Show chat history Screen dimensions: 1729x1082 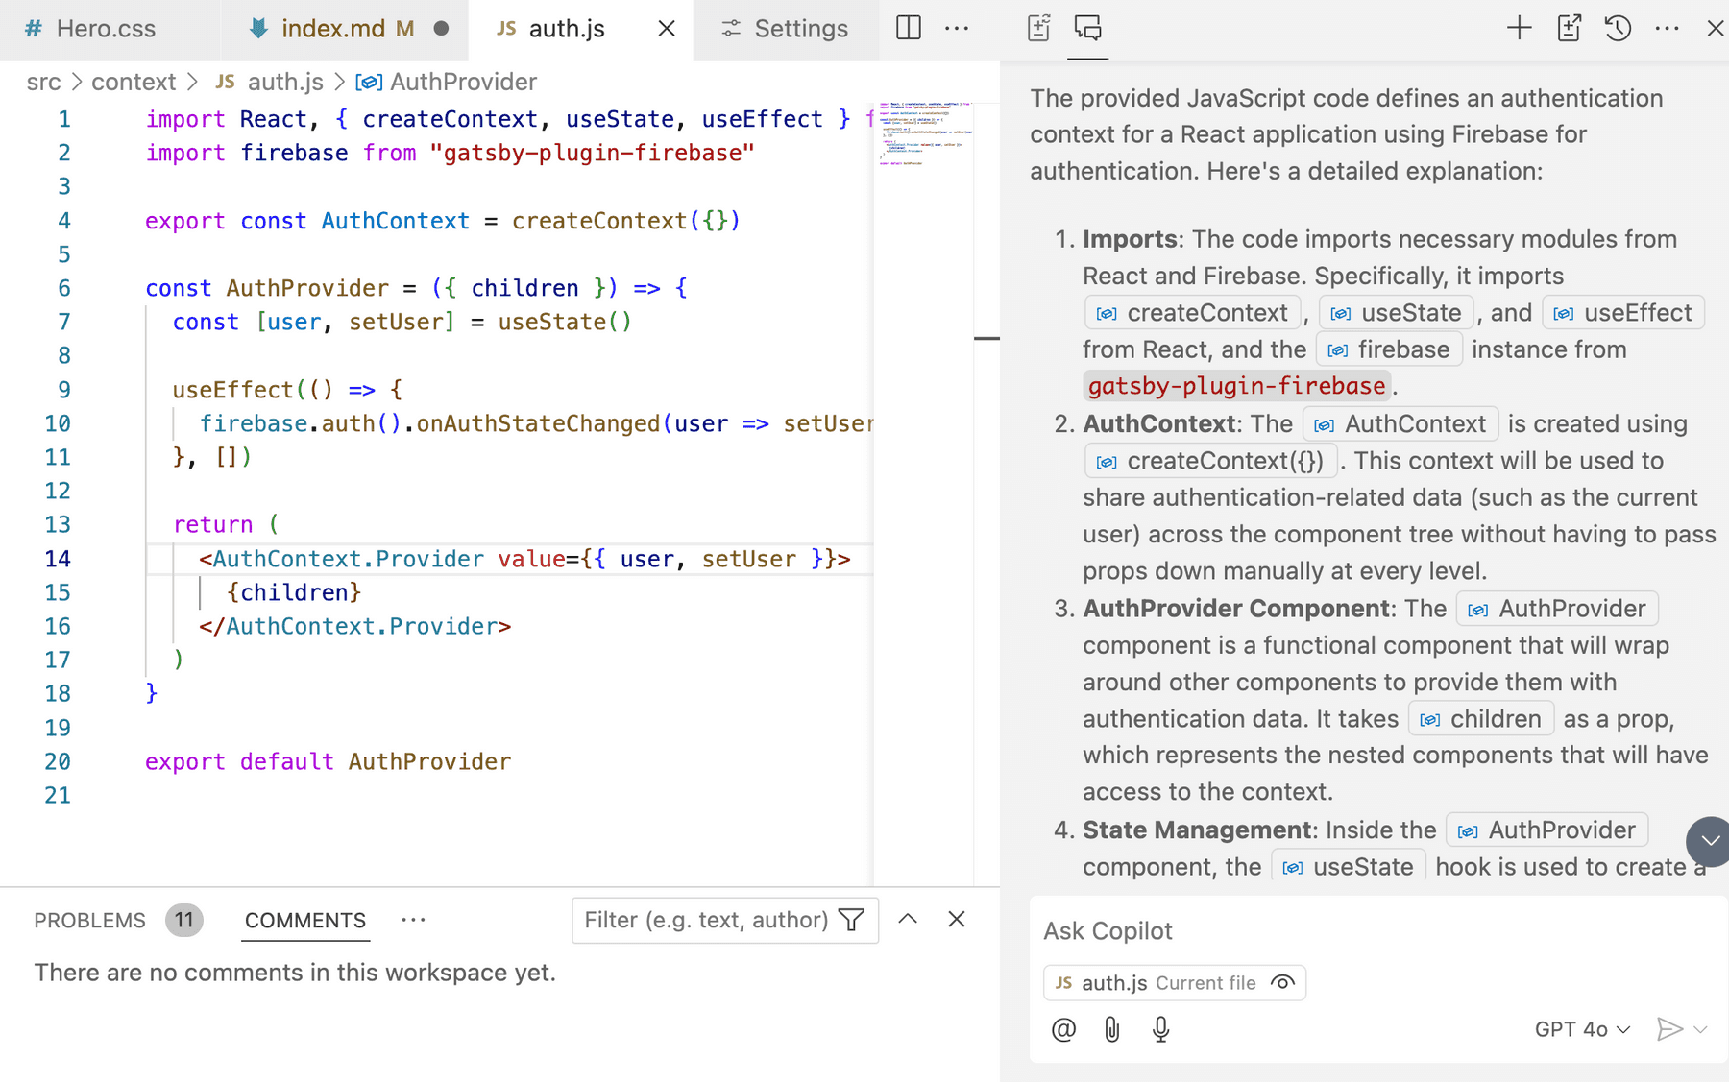pos(1618,28)
